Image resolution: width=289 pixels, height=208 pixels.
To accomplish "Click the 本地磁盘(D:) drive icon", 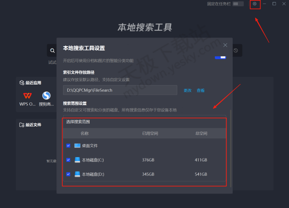I will pyautogui.click(x=77, y=174).
